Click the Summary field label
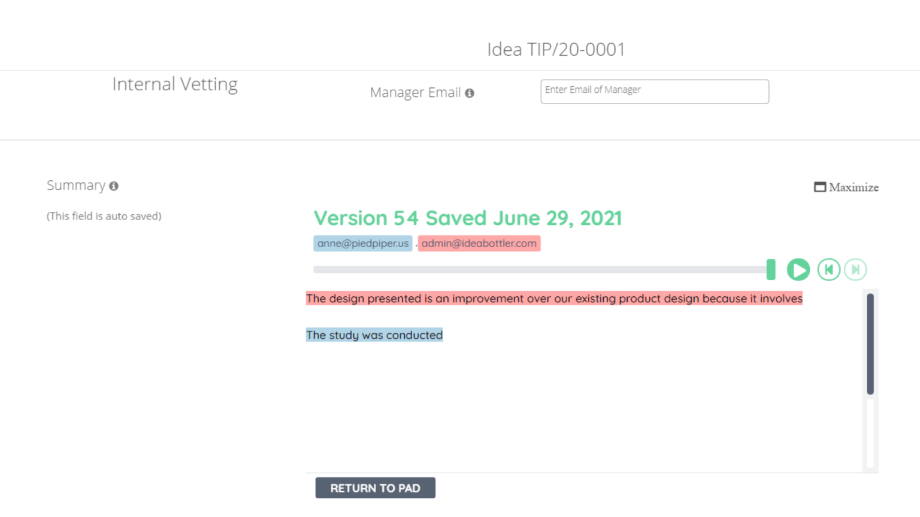The image size is (920, 517). tap(76, 185)
